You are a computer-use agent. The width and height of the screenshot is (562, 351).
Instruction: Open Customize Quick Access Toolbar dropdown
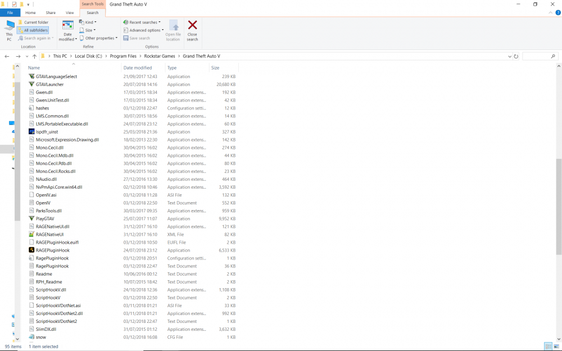[x=28, y=4]
